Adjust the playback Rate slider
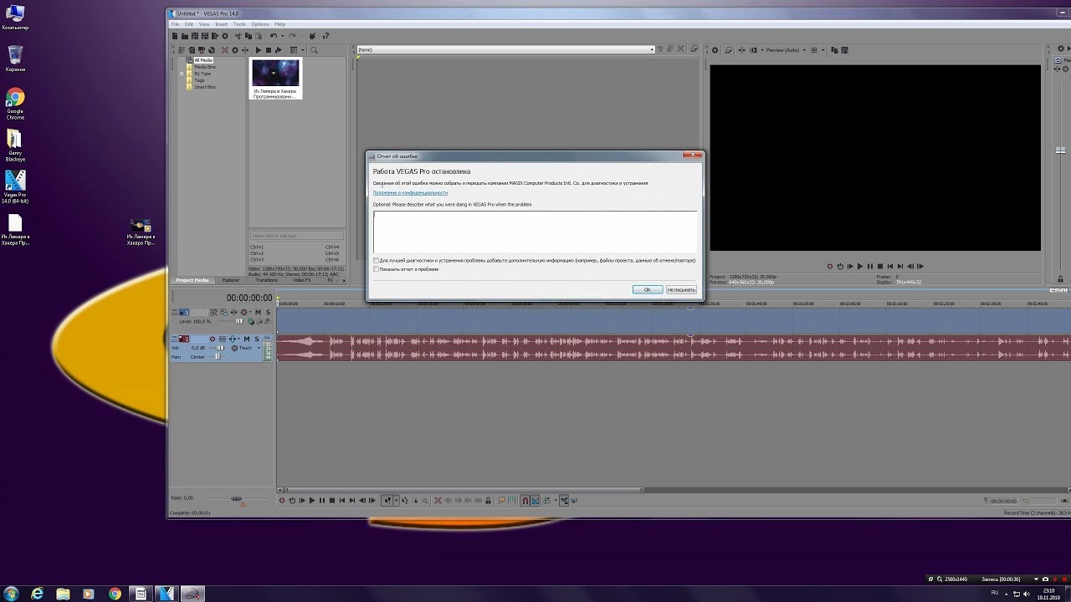1071x602 pixels. coord(237,498)
